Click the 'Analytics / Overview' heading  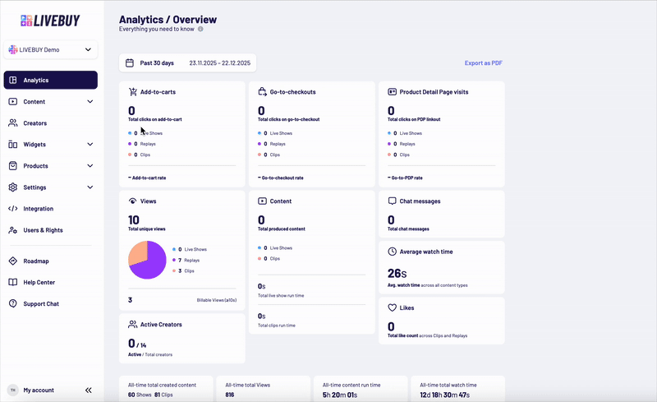tap(168, 20)
